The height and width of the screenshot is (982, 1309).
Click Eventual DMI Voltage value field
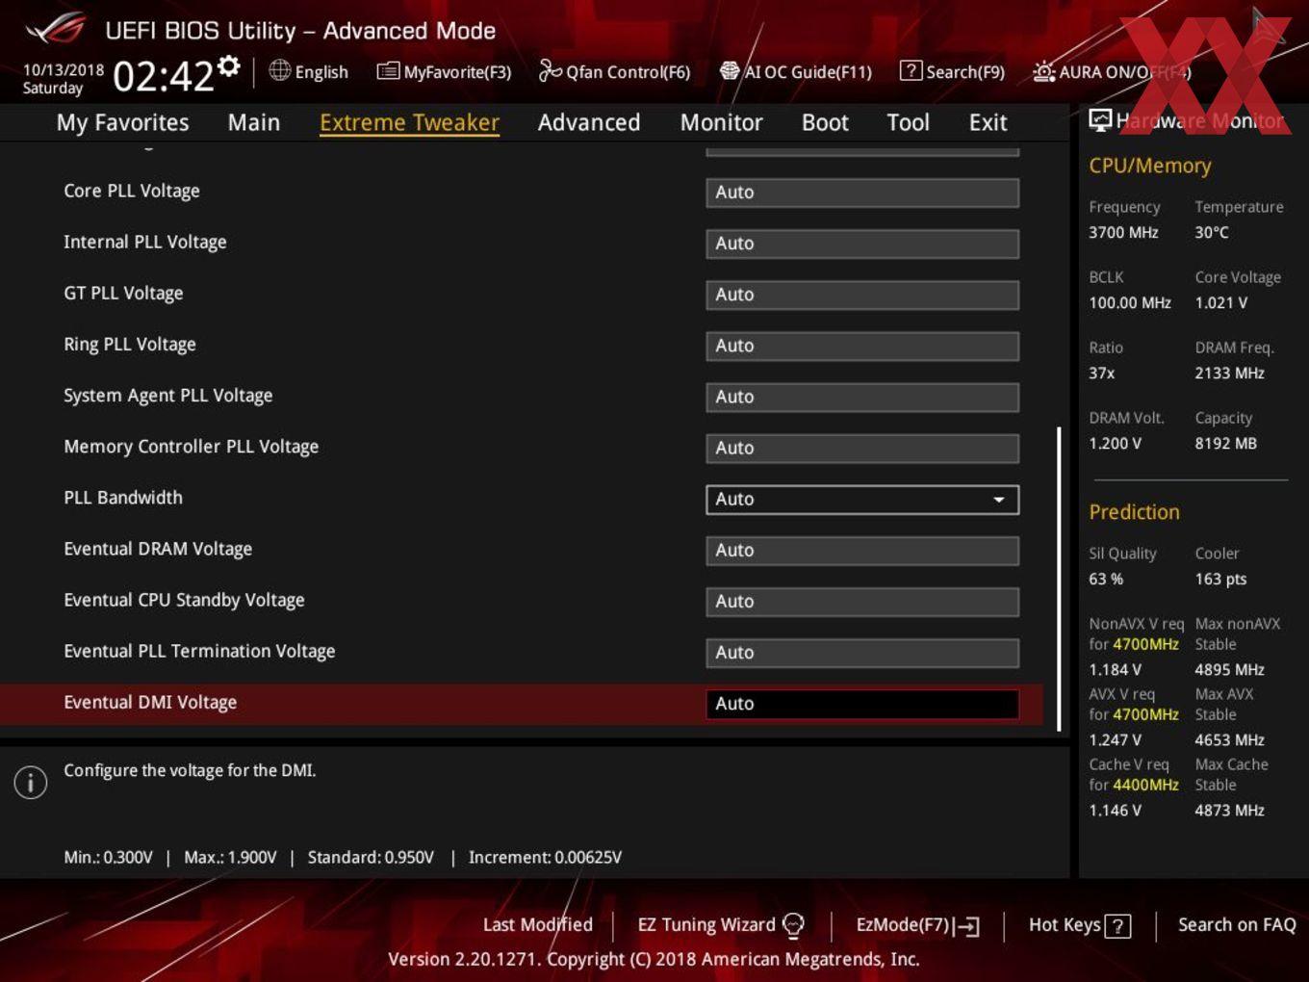(862, 703)
